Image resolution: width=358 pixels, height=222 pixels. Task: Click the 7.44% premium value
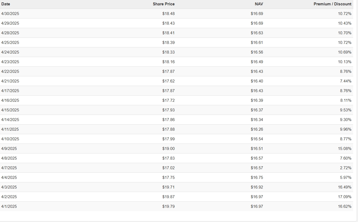pos(346,81)
